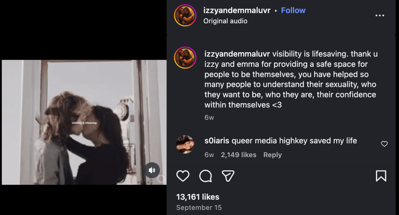This screenshot has height=215, width=399.
Task: Click the izzyandemmaluvr username in the caption
Action: (x=237, y=54)
